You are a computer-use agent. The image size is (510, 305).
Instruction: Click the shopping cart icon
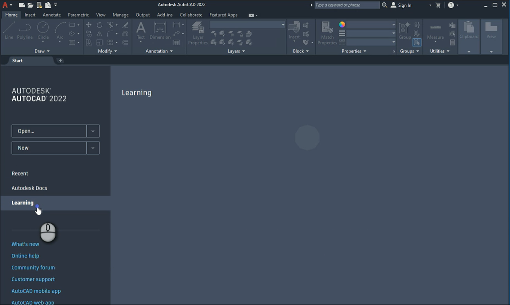[438, 5]
